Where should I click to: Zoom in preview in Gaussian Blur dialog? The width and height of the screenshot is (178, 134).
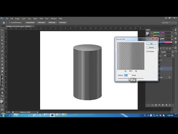[136, 71]
